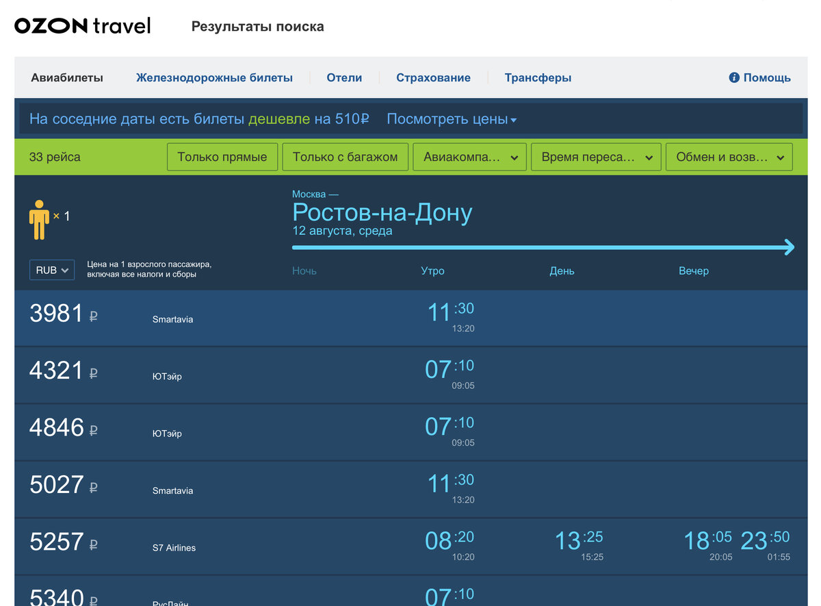Click the Москва — origin label
The image size is (821, 606).
(x=315, y=194)
